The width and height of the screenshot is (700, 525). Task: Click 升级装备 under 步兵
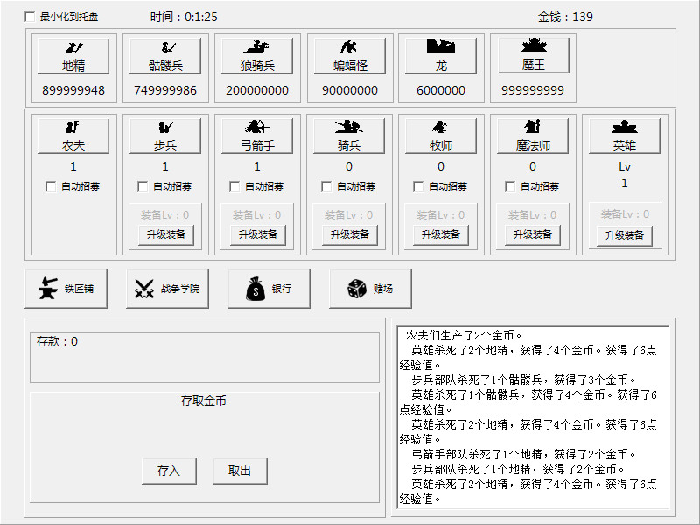(166, 234)
